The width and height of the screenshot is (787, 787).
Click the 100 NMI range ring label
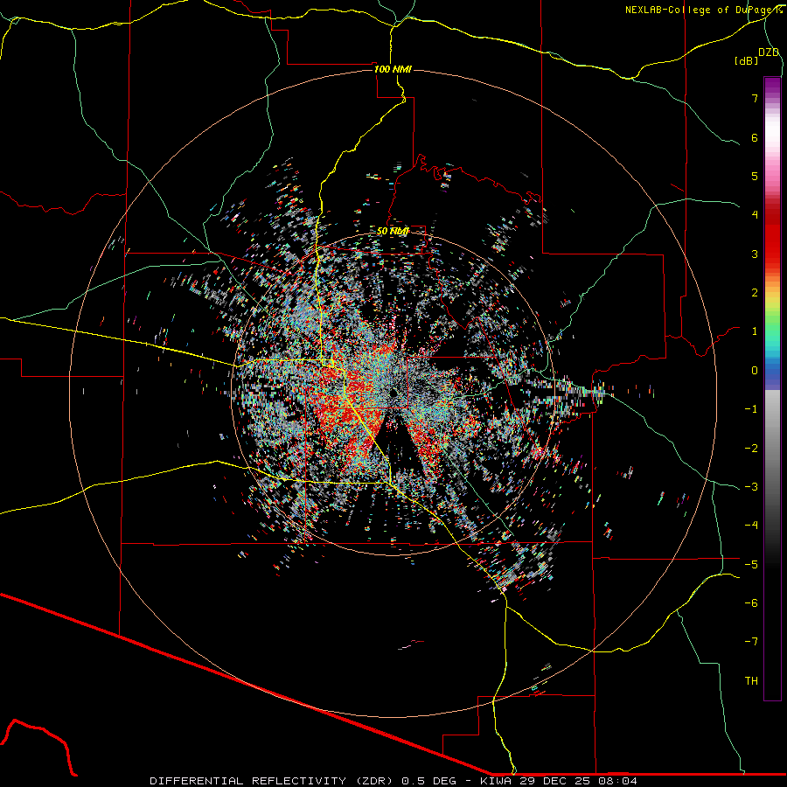[x=393, y=69]
